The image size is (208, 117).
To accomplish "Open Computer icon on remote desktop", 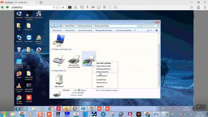I will pyautogui.click(x=19, y=15).
